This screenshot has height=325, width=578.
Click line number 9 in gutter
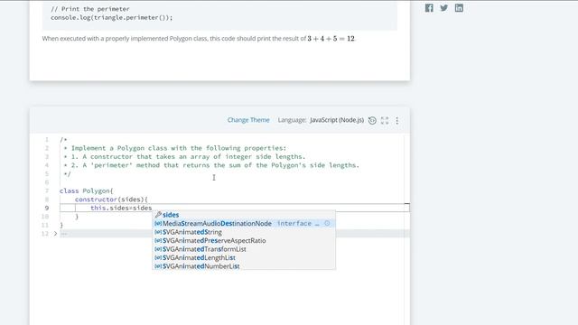tap(47, 209)
